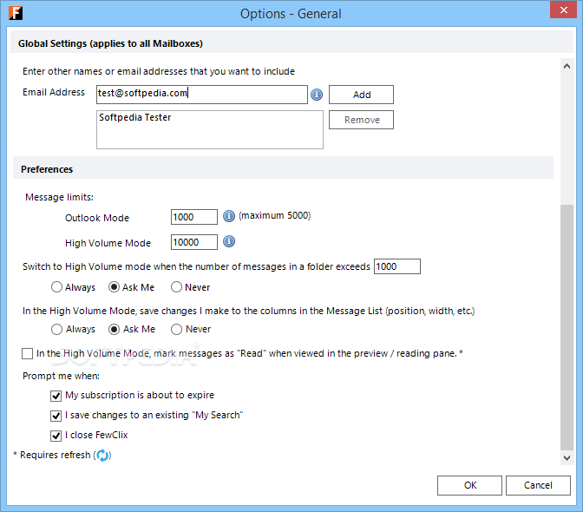
Task: Select Always for switching to High Volume mode
Action: coord(56,287)
